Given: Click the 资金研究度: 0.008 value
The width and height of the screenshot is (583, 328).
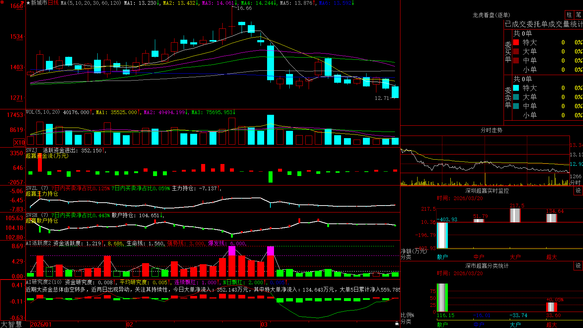Looking at the screenshot, I should (90, 282).
